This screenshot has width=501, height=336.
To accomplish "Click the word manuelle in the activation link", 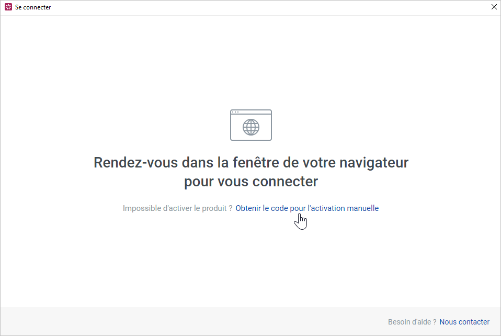I will (x=362, y=208).
